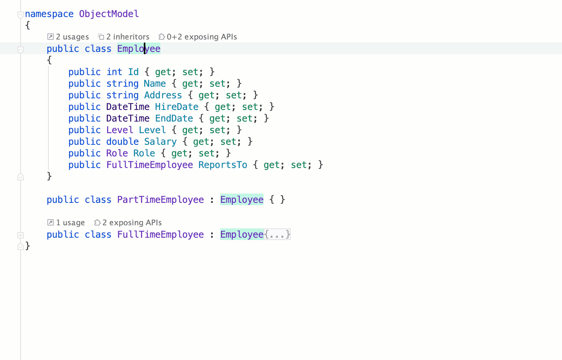The width and height of the screenshot is (562, 360).
Task: Click the exposing APIs icon above Employee class
Action: 162,36
